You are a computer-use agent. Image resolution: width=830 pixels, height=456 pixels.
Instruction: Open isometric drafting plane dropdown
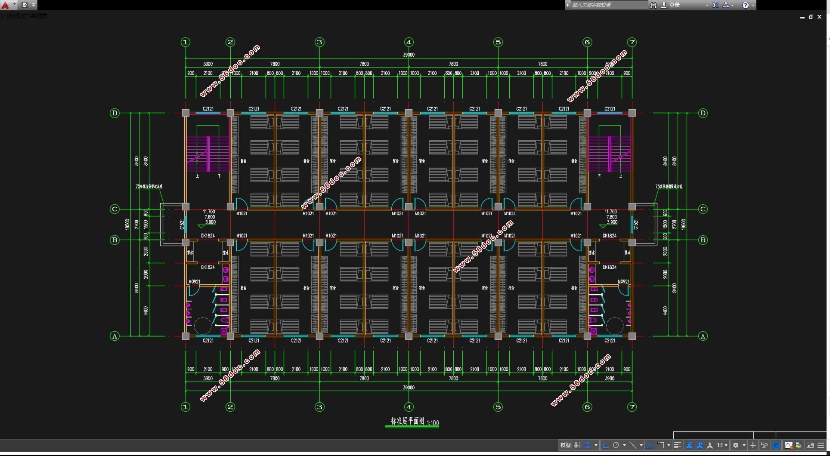[x=641, y=445]
